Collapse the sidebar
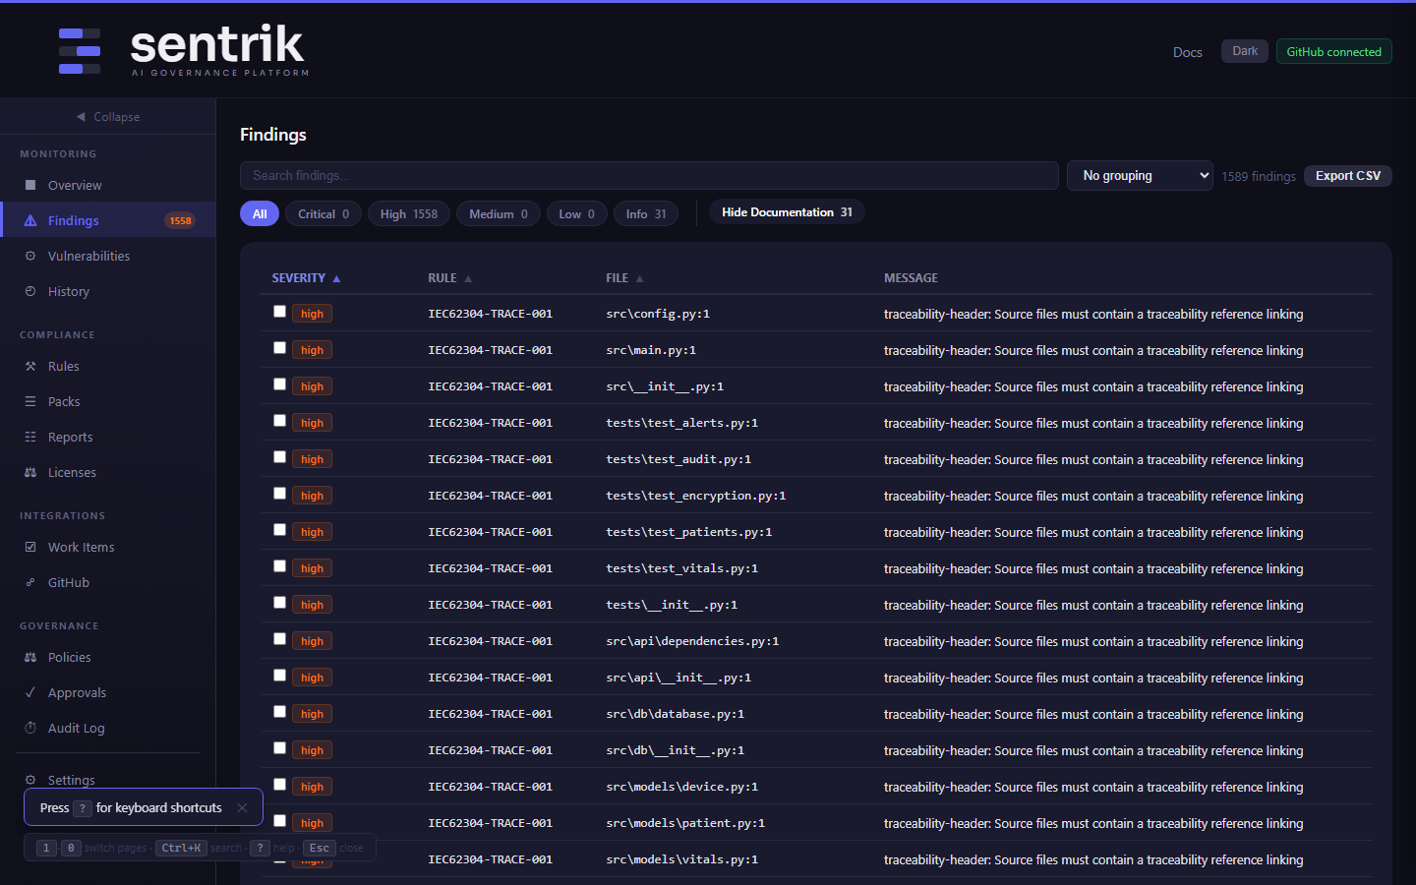The height and width of the screenshot is (885, 1416). click(108, 117)
